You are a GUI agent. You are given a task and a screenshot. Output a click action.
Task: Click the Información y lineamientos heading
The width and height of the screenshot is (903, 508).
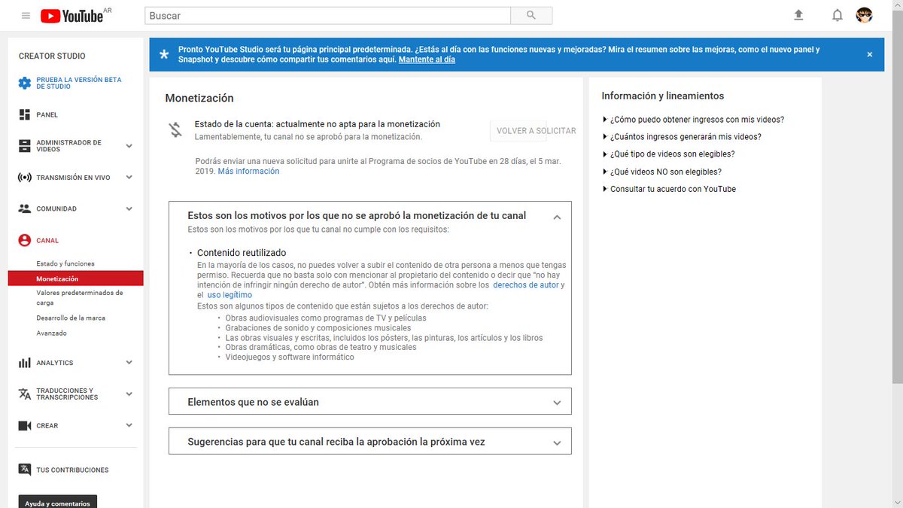pyautogui.click(x=662, y=96)
